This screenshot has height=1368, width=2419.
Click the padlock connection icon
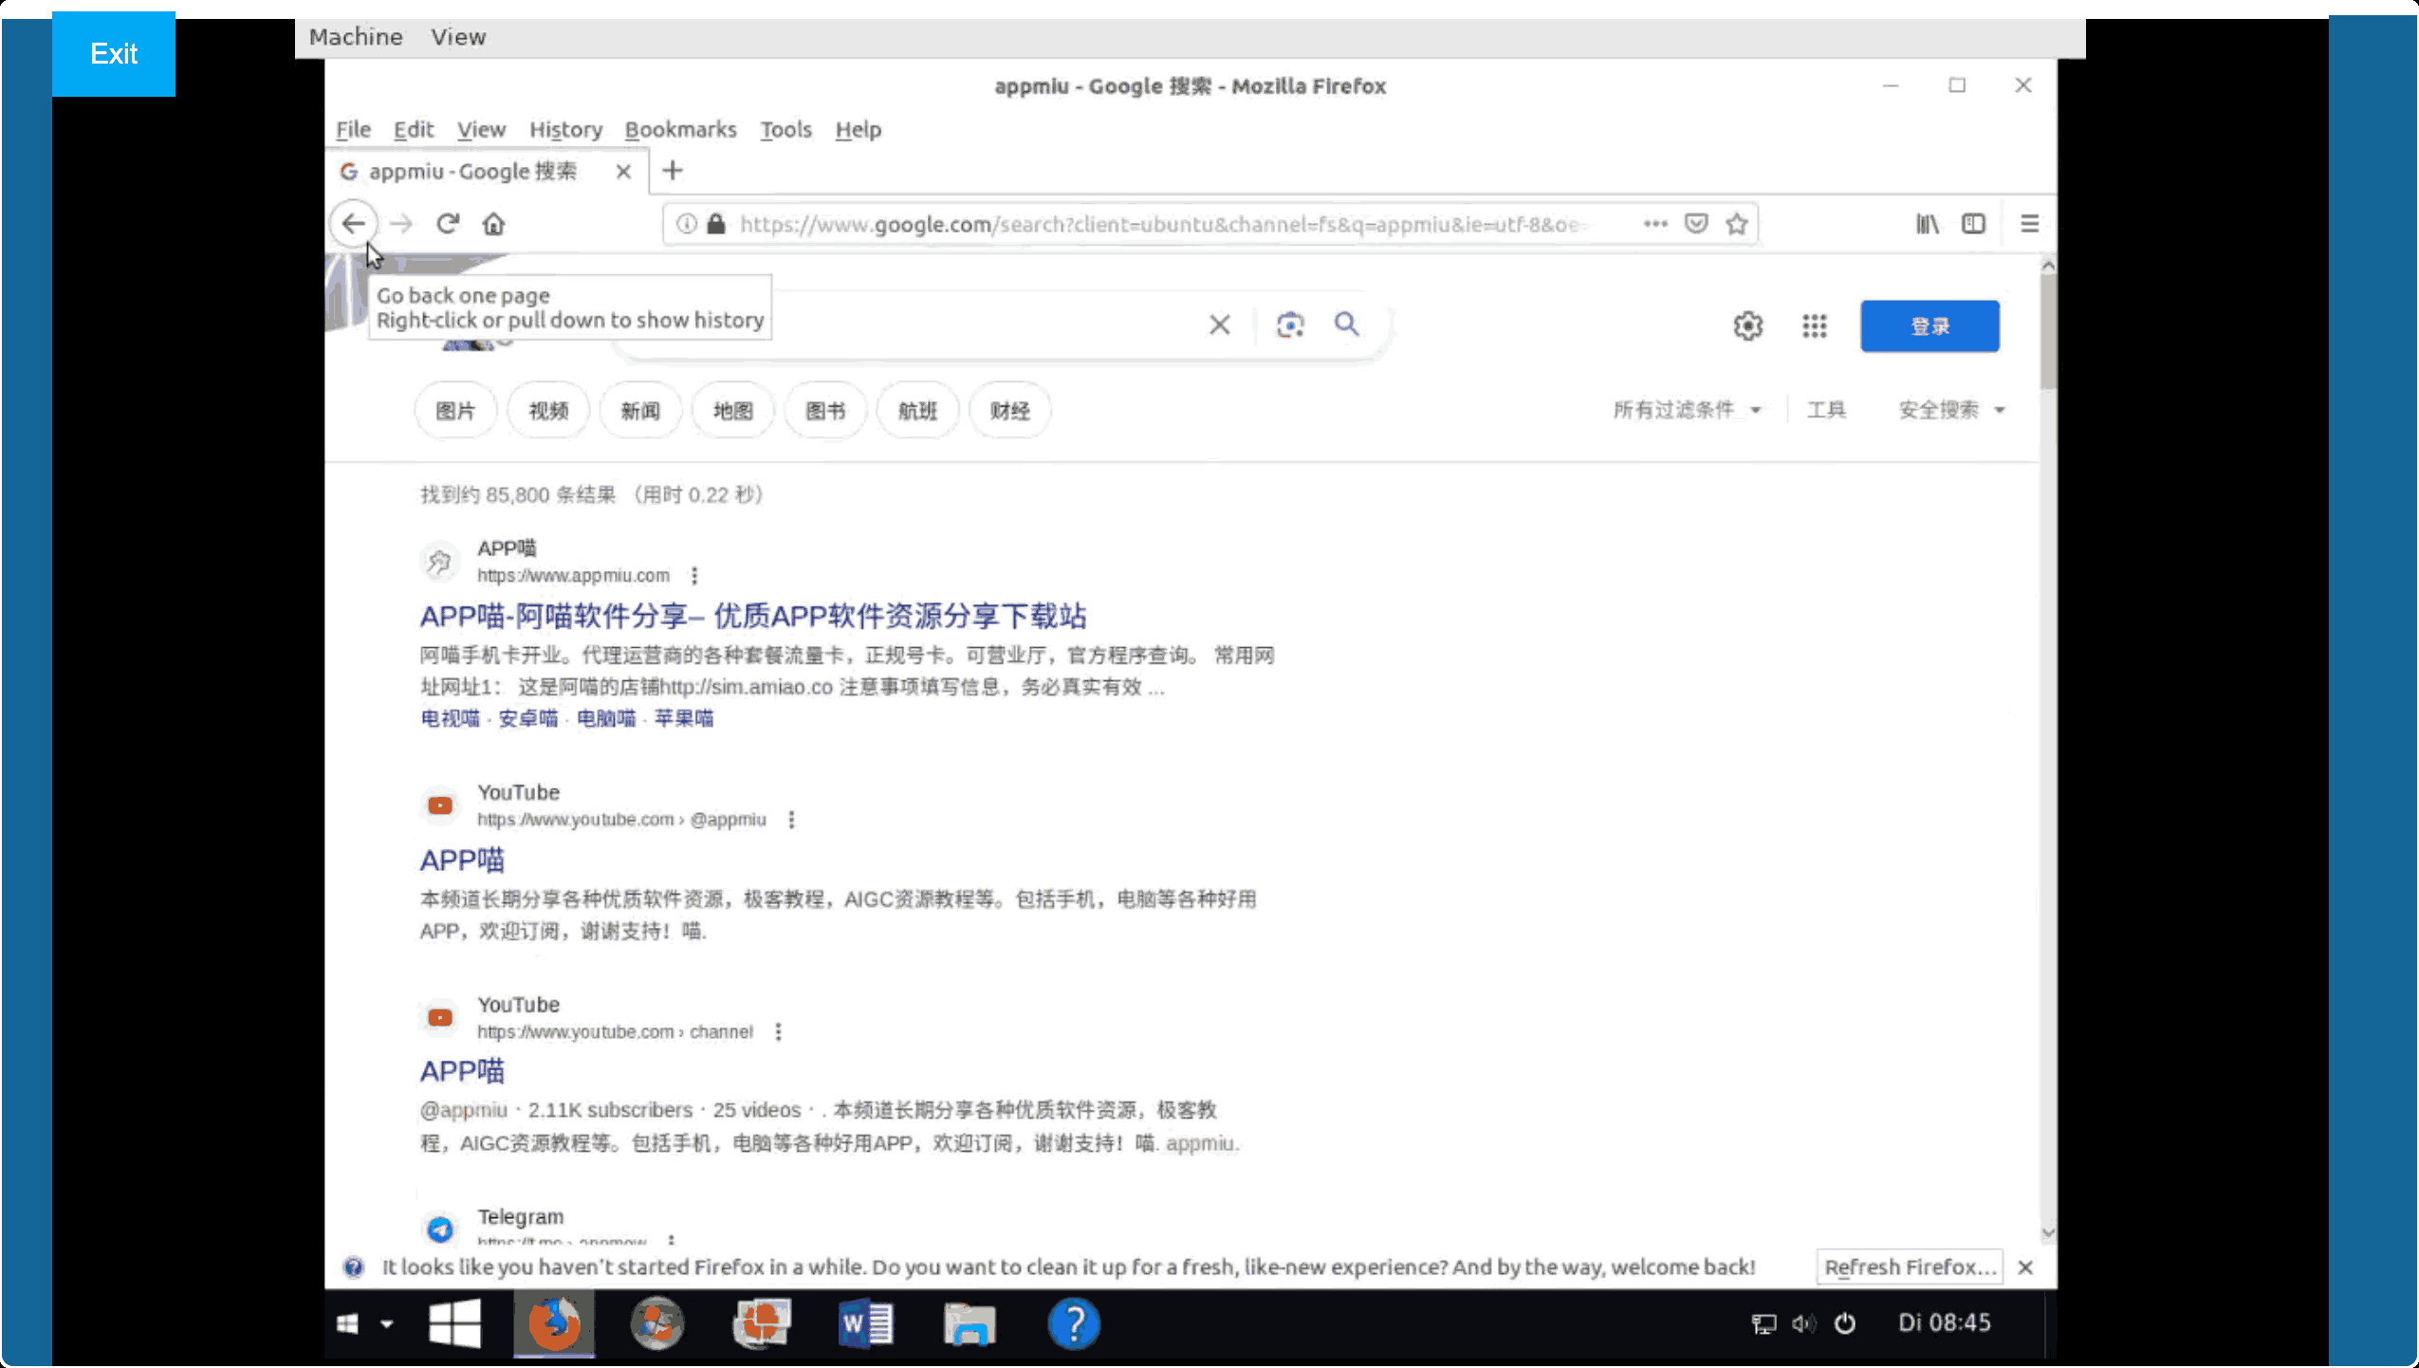pos(716,224)
